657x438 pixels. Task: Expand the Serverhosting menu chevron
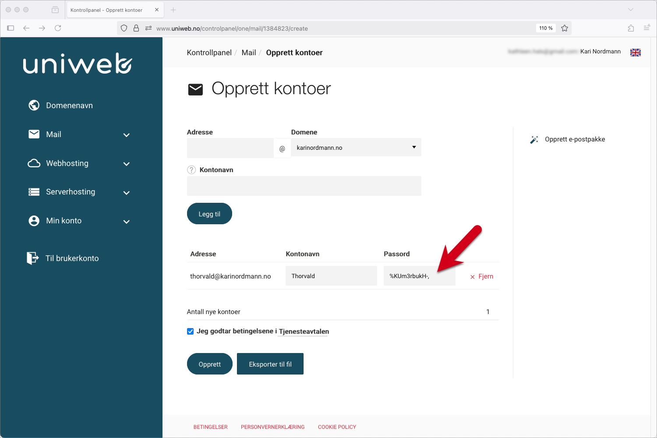(x=127, y=193)
